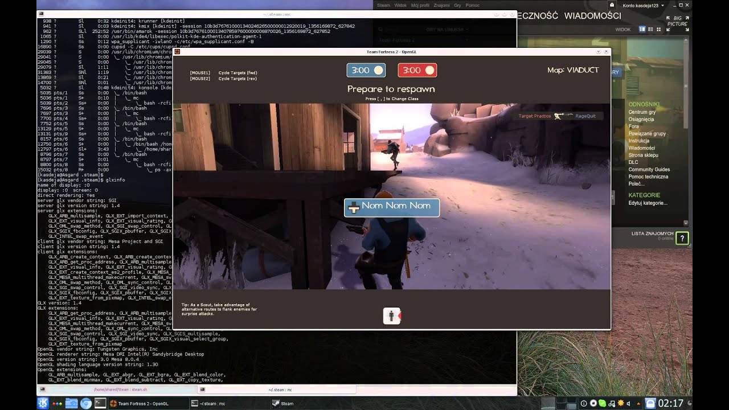Open the KDE application launcher

[43, 403]
